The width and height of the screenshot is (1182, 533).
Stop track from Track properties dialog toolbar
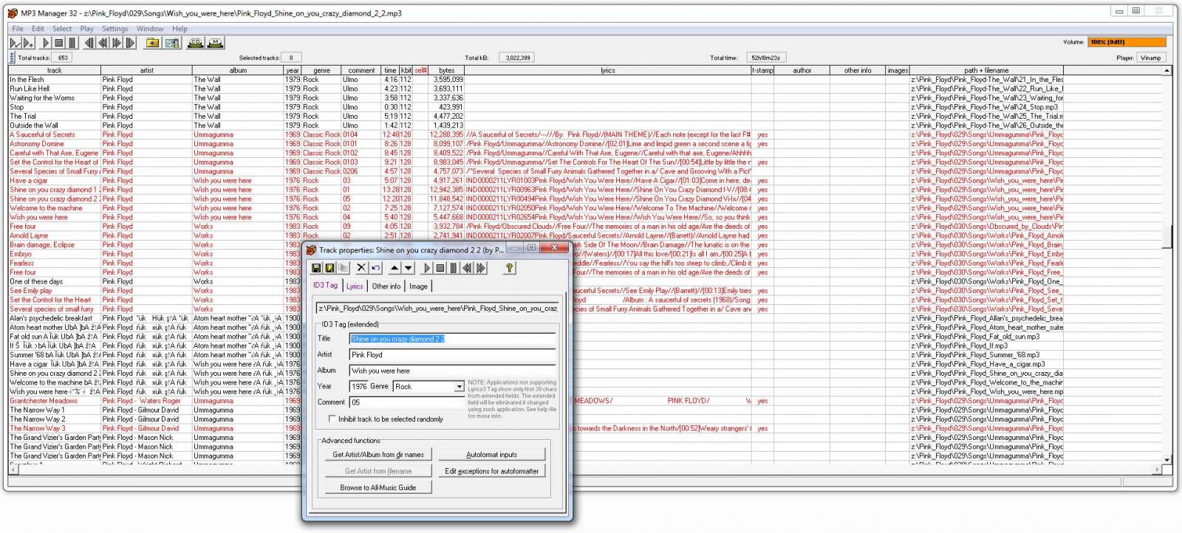pyautogui.click(x=440, y=268)
